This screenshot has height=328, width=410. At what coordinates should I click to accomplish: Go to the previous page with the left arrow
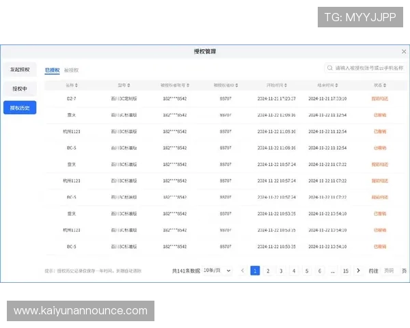point(243,271)
